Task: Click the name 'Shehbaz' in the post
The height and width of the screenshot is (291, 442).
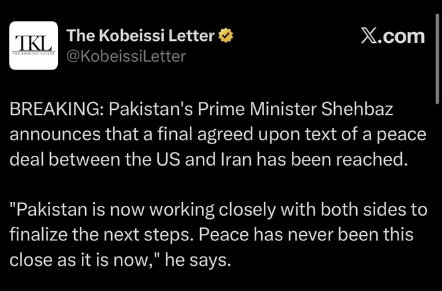Action: click(x=357, y=109)
